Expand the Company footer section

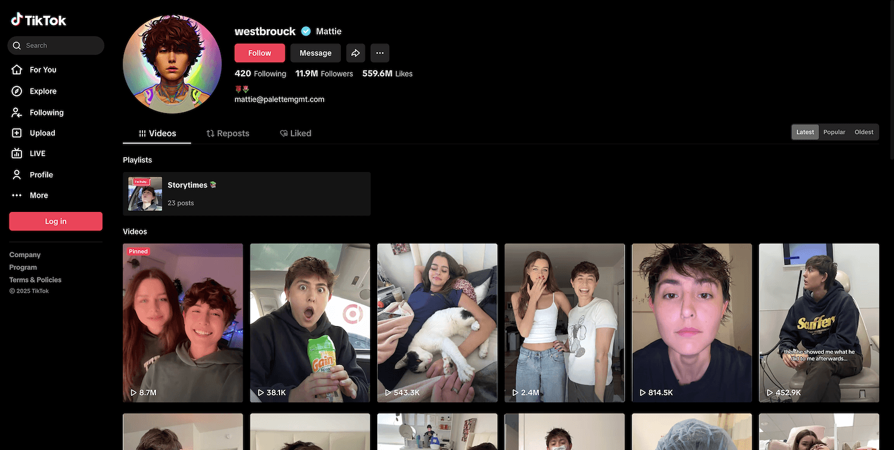25,255
